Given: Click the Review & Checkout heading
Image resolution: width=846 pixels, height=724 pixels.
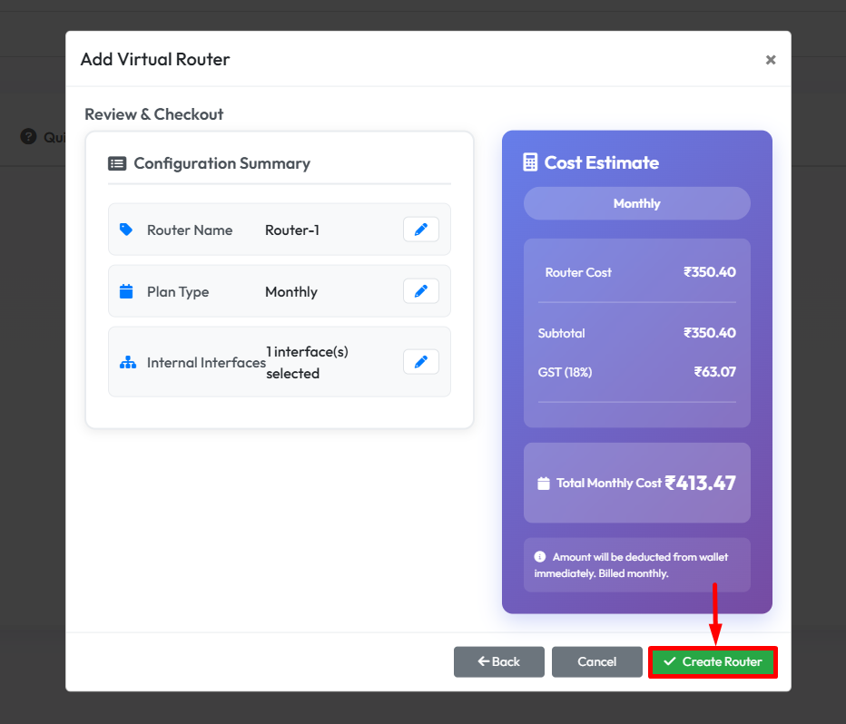Looking at the screenshot, I should click(x=154, y=114).
